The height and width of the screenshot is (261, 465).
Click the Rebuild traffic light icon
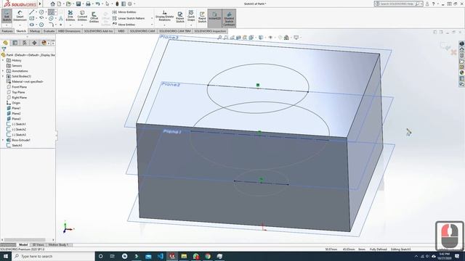[117, 4]
